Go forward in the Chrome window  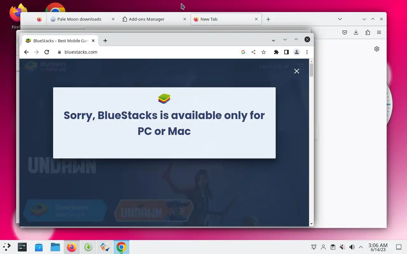pos(37,52)
